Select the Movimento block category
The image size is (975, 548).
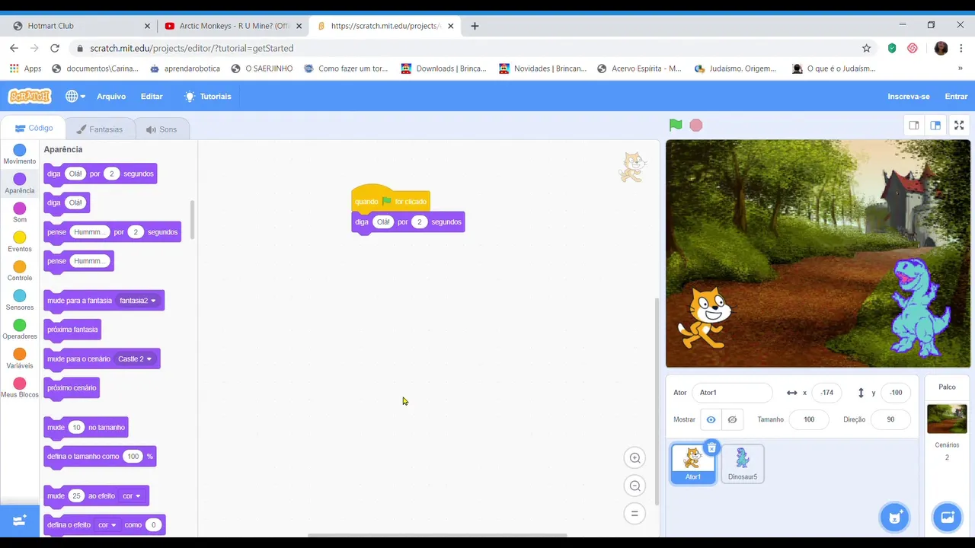click(20, 155)
